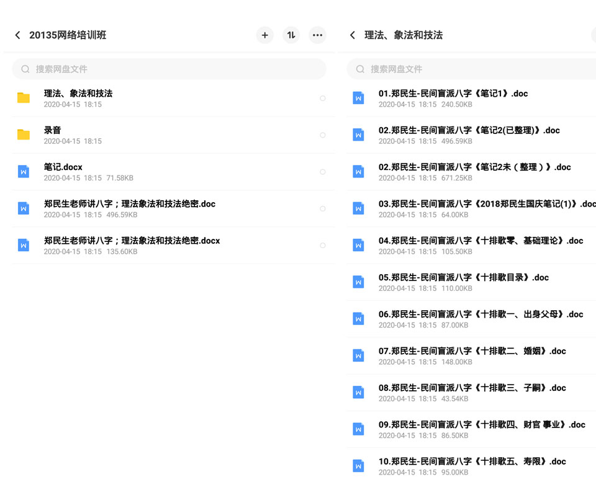Open 04.《十排歌零、基础理论》.doc
The width and height of the screenshot is (596, 482).
click(x=481, y=241)
